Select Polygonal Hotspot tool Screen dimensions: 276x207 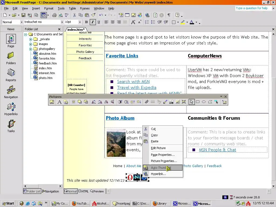[210, 102]
